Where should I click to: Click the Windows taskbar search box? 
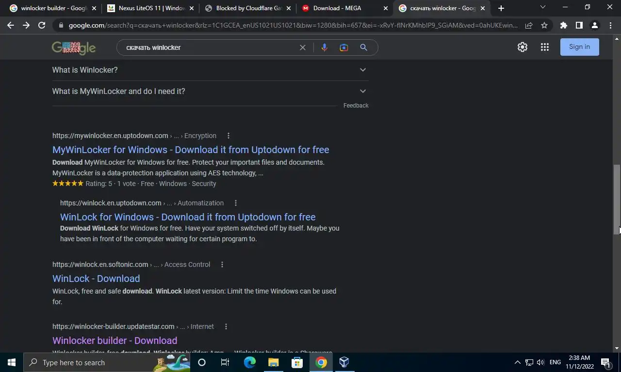click(107, 362)
